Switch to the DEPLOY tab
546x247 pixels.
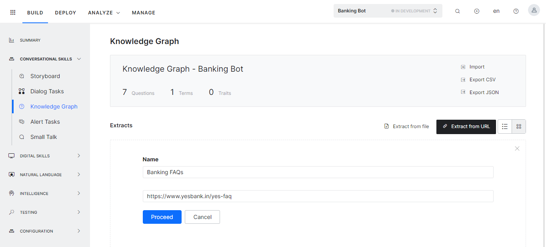point(65,12)
